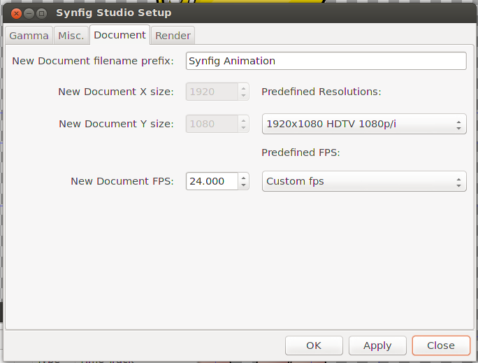
Task: Select the Document tab
Action: pos(119,35)
